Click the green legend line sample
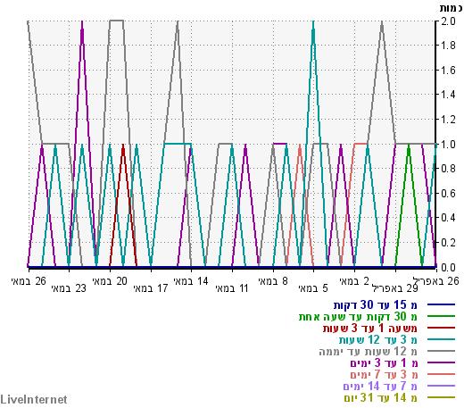 click(x=441, y=316)
